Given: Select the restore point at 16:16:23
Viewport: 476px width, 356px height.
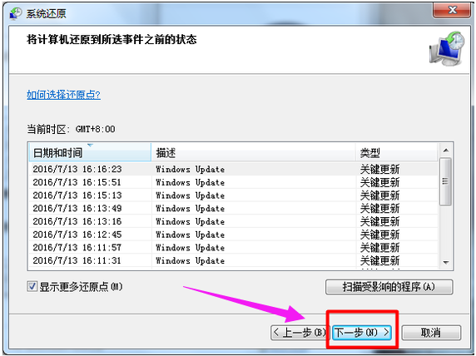Looking at the screenshot, I should (234, 169).
